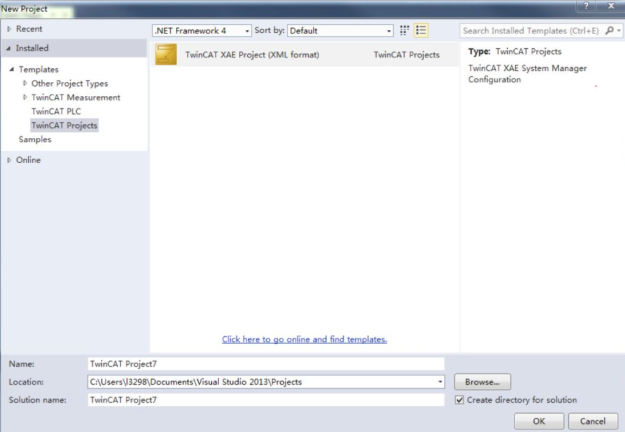
Task: Select TwinCAT XAE Project (XML format) template
Action: point(305,54)
